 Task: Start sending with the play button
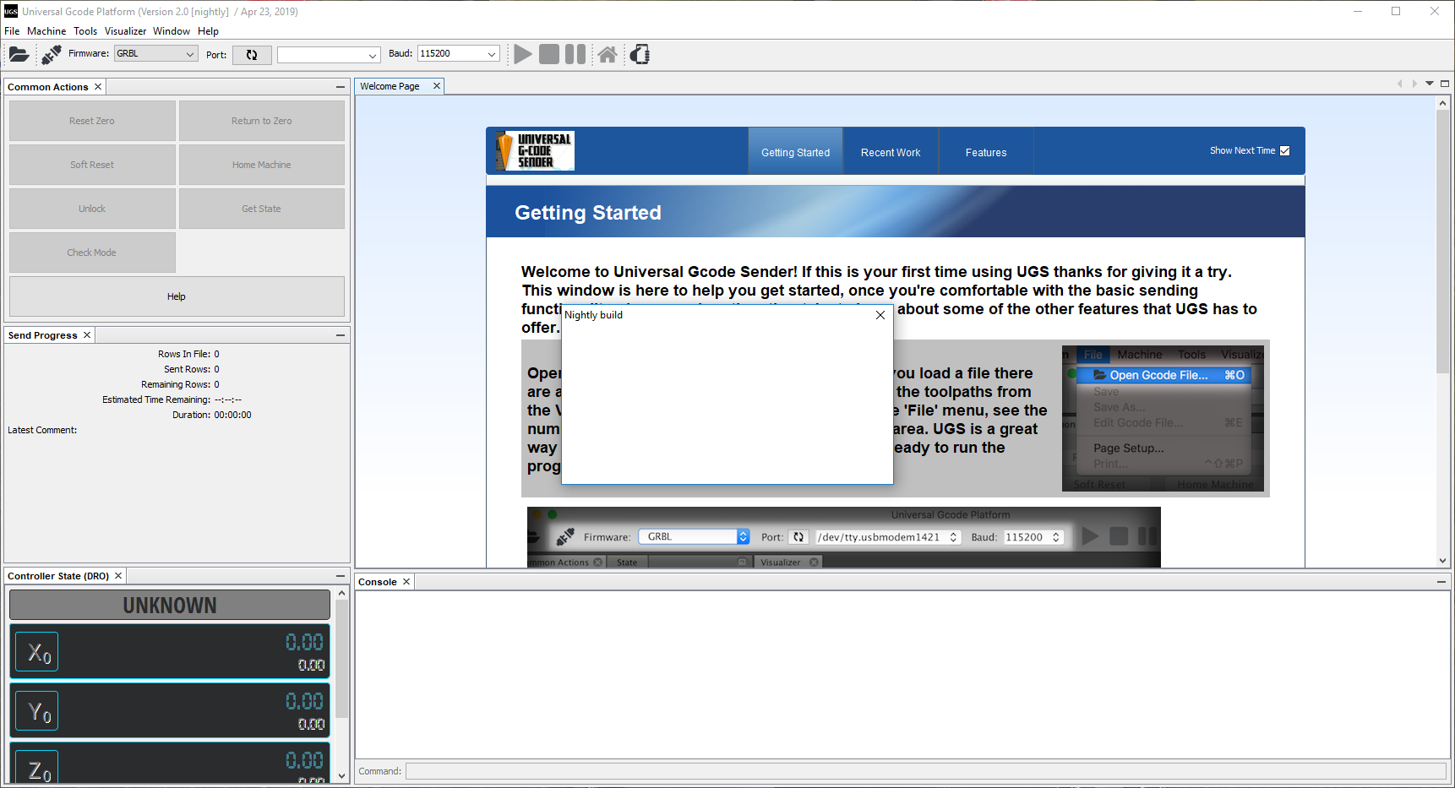523,54
